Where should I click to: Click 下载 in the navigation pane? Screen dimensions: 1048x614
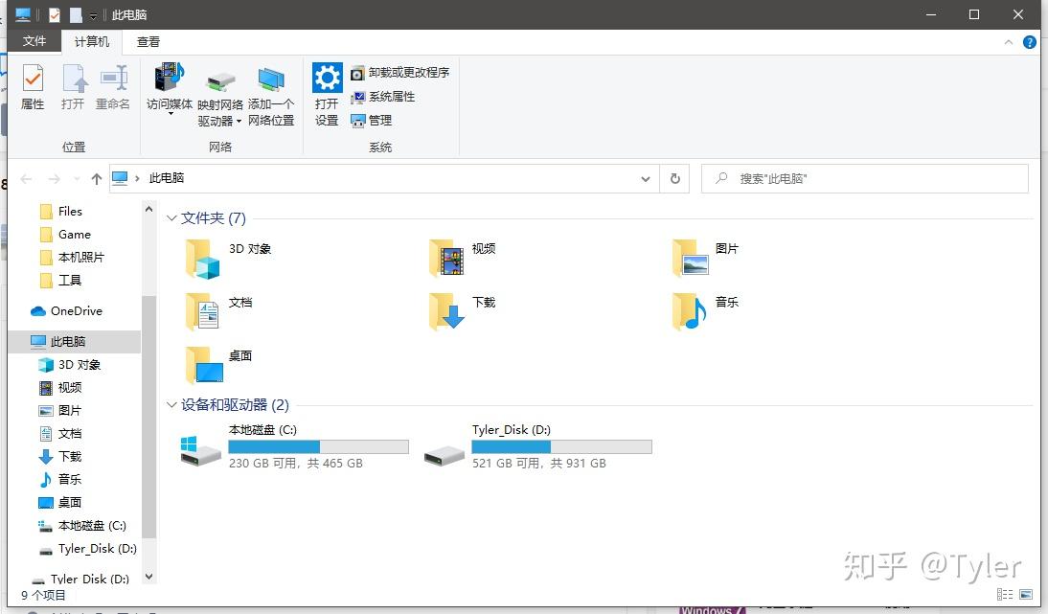pyautogui.click(x=60, y=456)
